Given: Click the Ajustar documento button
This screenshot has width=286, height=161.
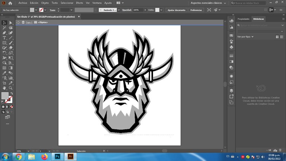Looking at the screenshot, I should click(x=177, y=10).
